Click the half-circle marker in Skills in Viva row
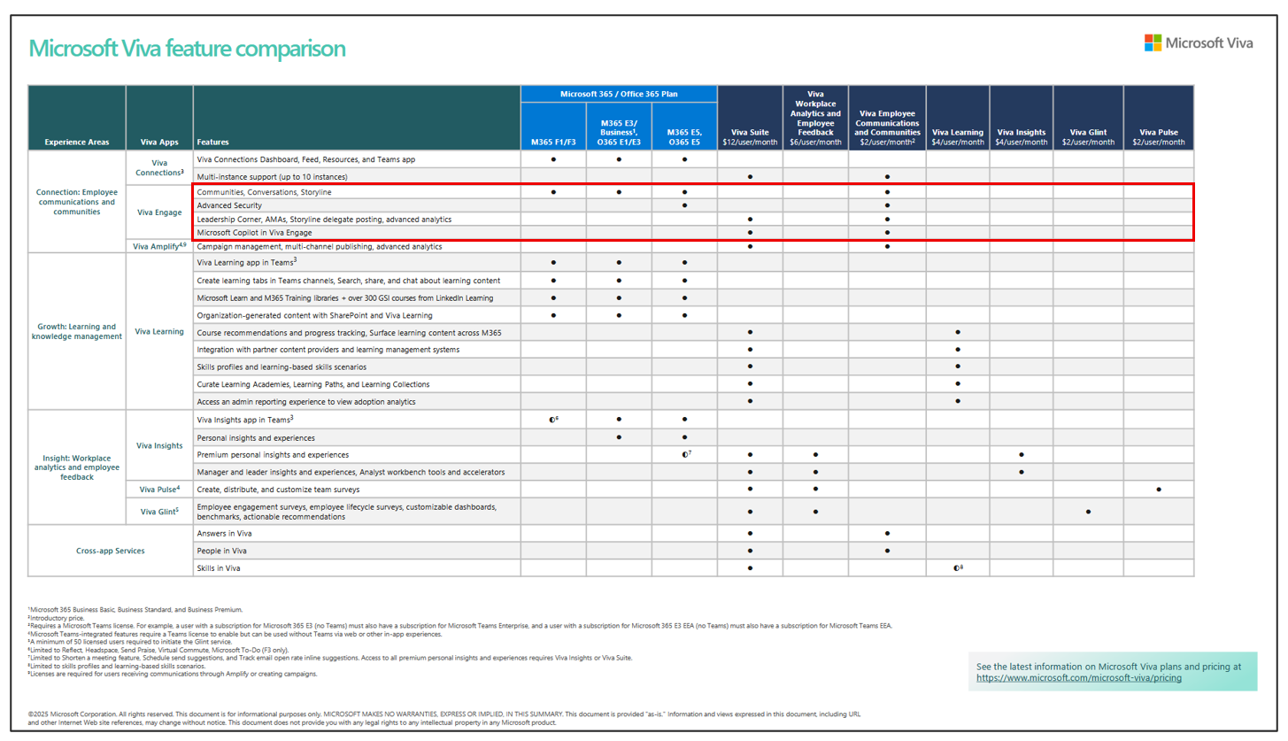 coord(957,567)
